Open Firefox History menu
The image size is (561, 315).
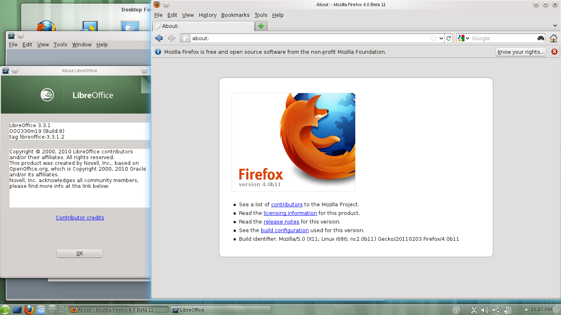[207, 15]
